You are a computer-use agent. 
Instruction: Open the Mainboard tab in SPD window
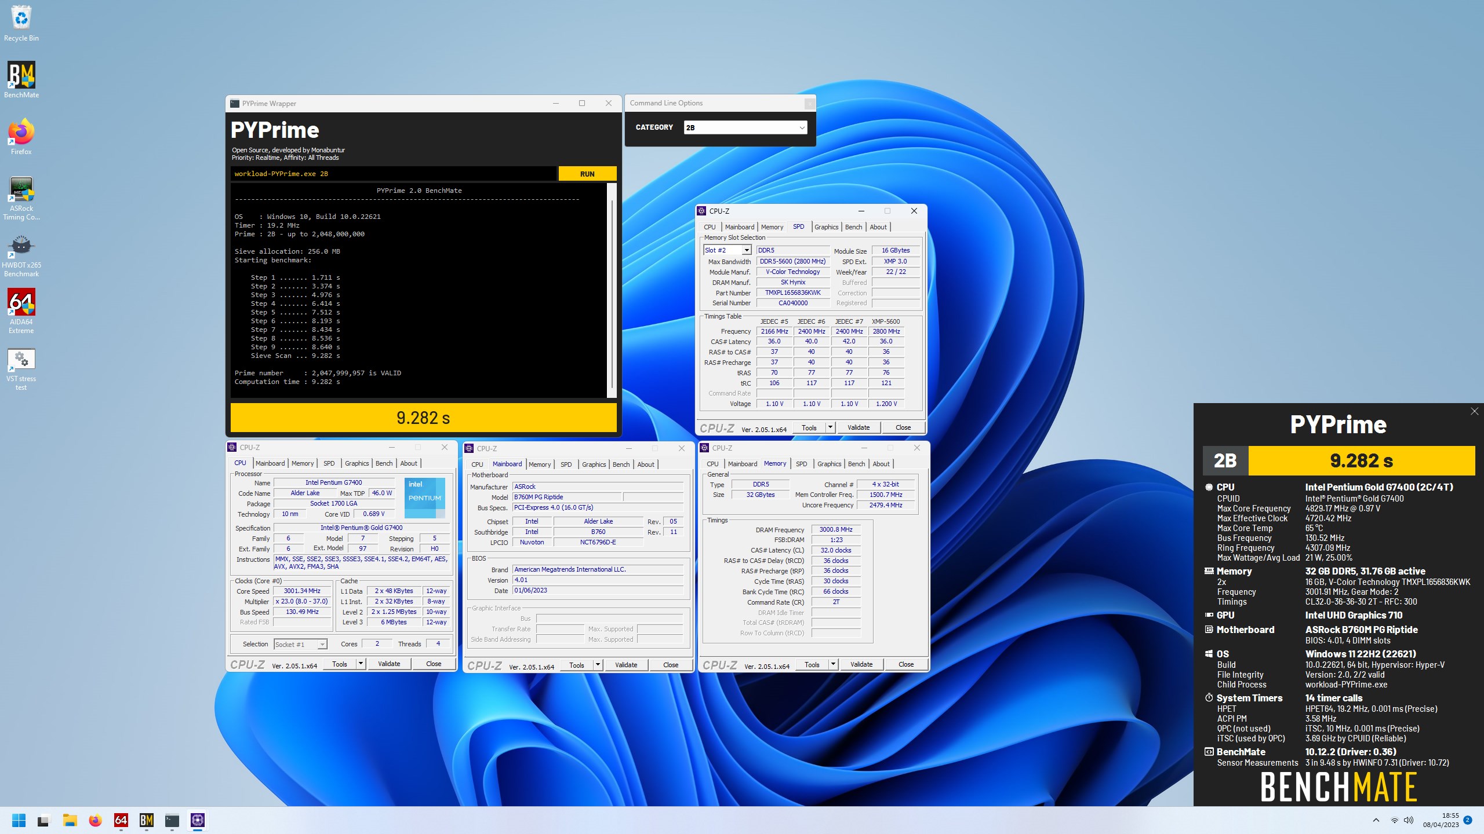pos(740,227)
